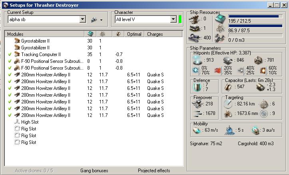The height and width of the screenshot is (175, 289).
Task: Click the capacitor capacity icon showing 547
Action: click(x=228, y=87)
